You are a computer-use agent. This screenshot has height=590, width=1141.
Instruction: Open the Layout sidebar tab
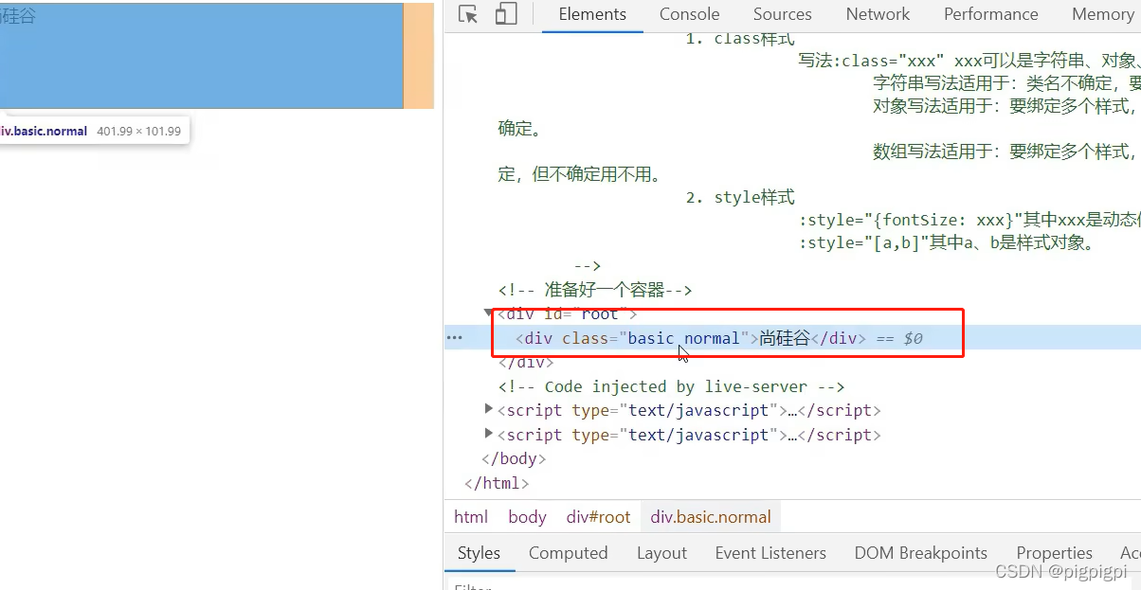pyautogui.click(x=661, y=553)
